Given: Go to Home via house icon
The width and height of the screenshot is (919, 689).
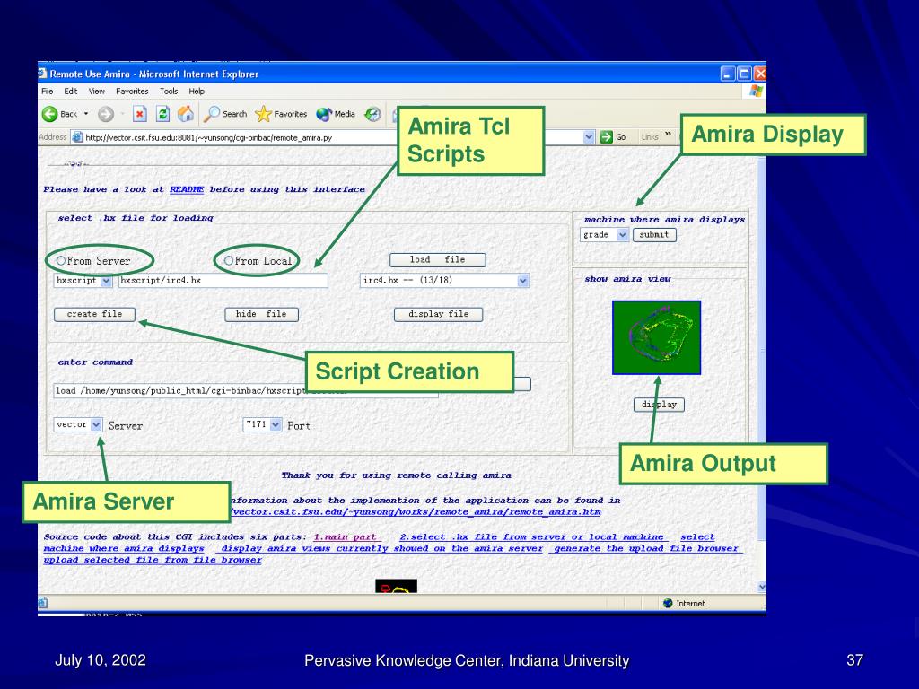Looking at the screenshot, I should [186, 114].
